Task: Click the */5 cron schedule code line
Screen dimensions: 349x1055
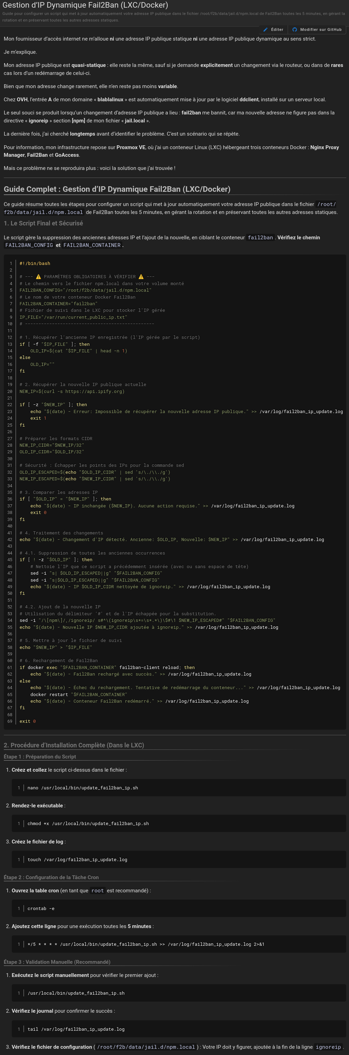Action: (146, 944)
